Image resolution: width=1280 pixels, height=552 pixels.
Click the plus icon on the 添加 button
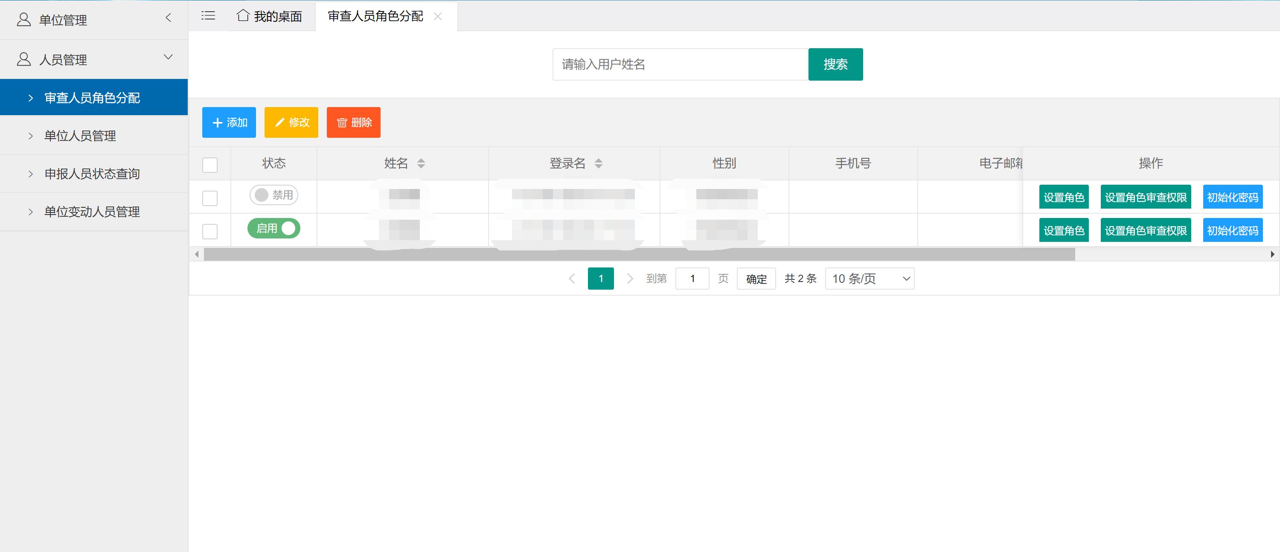click(218, 122)
